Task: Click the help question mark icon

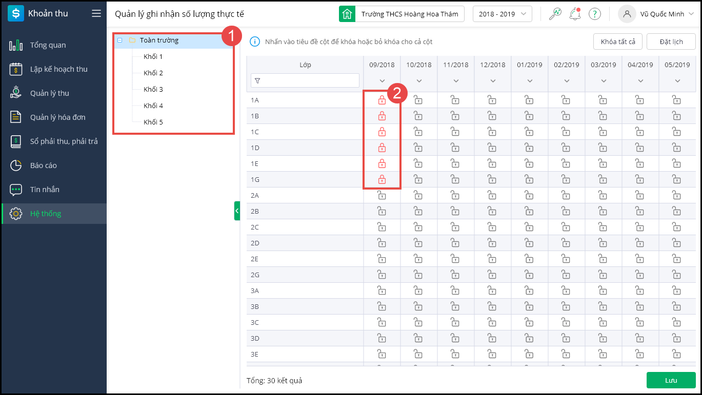Action: [594, 14]
